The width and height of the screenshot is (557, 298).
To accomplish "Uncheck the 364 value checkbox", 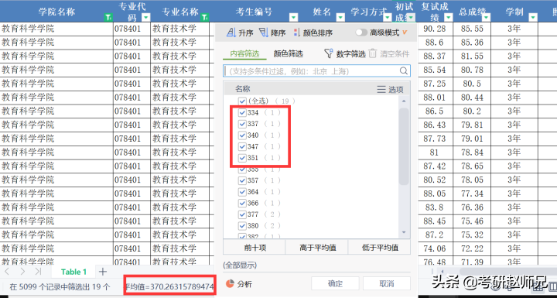I will click(243, 192).
